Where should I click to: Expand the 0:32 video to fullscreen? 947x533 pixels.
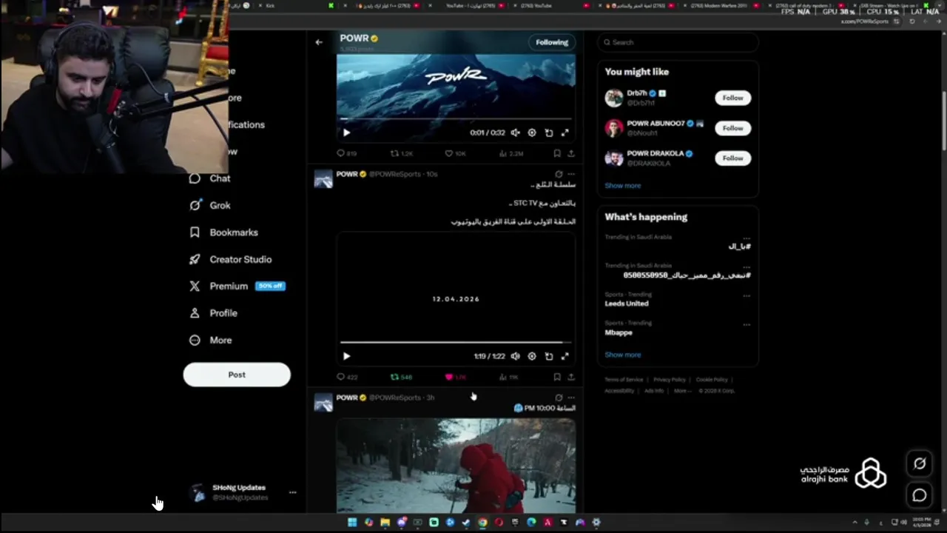pos(565,133)
